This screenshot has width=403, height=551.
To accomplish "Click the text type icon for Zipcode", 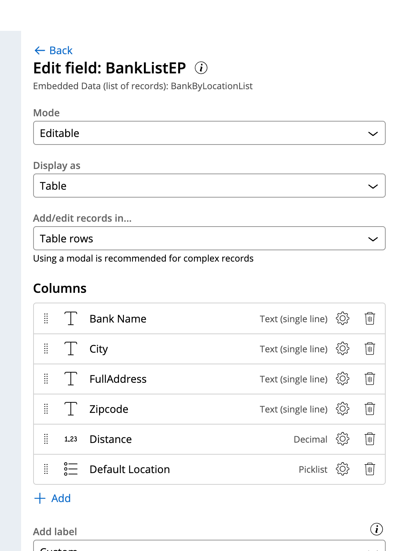I will [71, 409].
